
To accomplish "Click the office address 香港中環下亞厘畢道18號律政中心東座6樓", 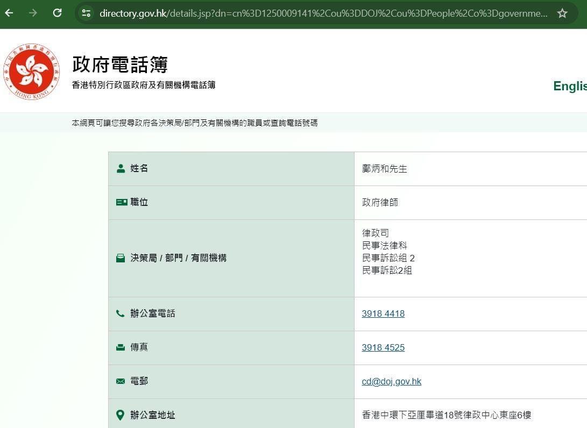I will point(447,415).
